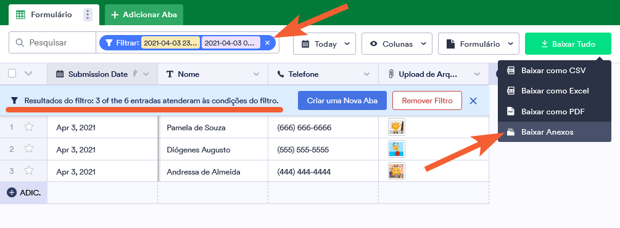Screen dimensions: 620x228
Task: Click the Remover Filtro button
Action: pyautogui.click(x=427, y=100)
